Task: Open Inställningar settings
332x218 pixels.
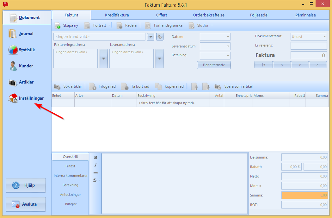Action: tap(26, 98)
